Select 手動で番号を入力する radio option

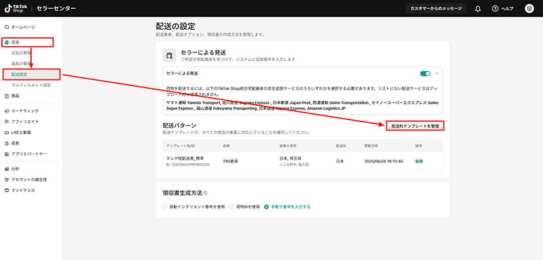pyautogui.click(x=266, y=207)
